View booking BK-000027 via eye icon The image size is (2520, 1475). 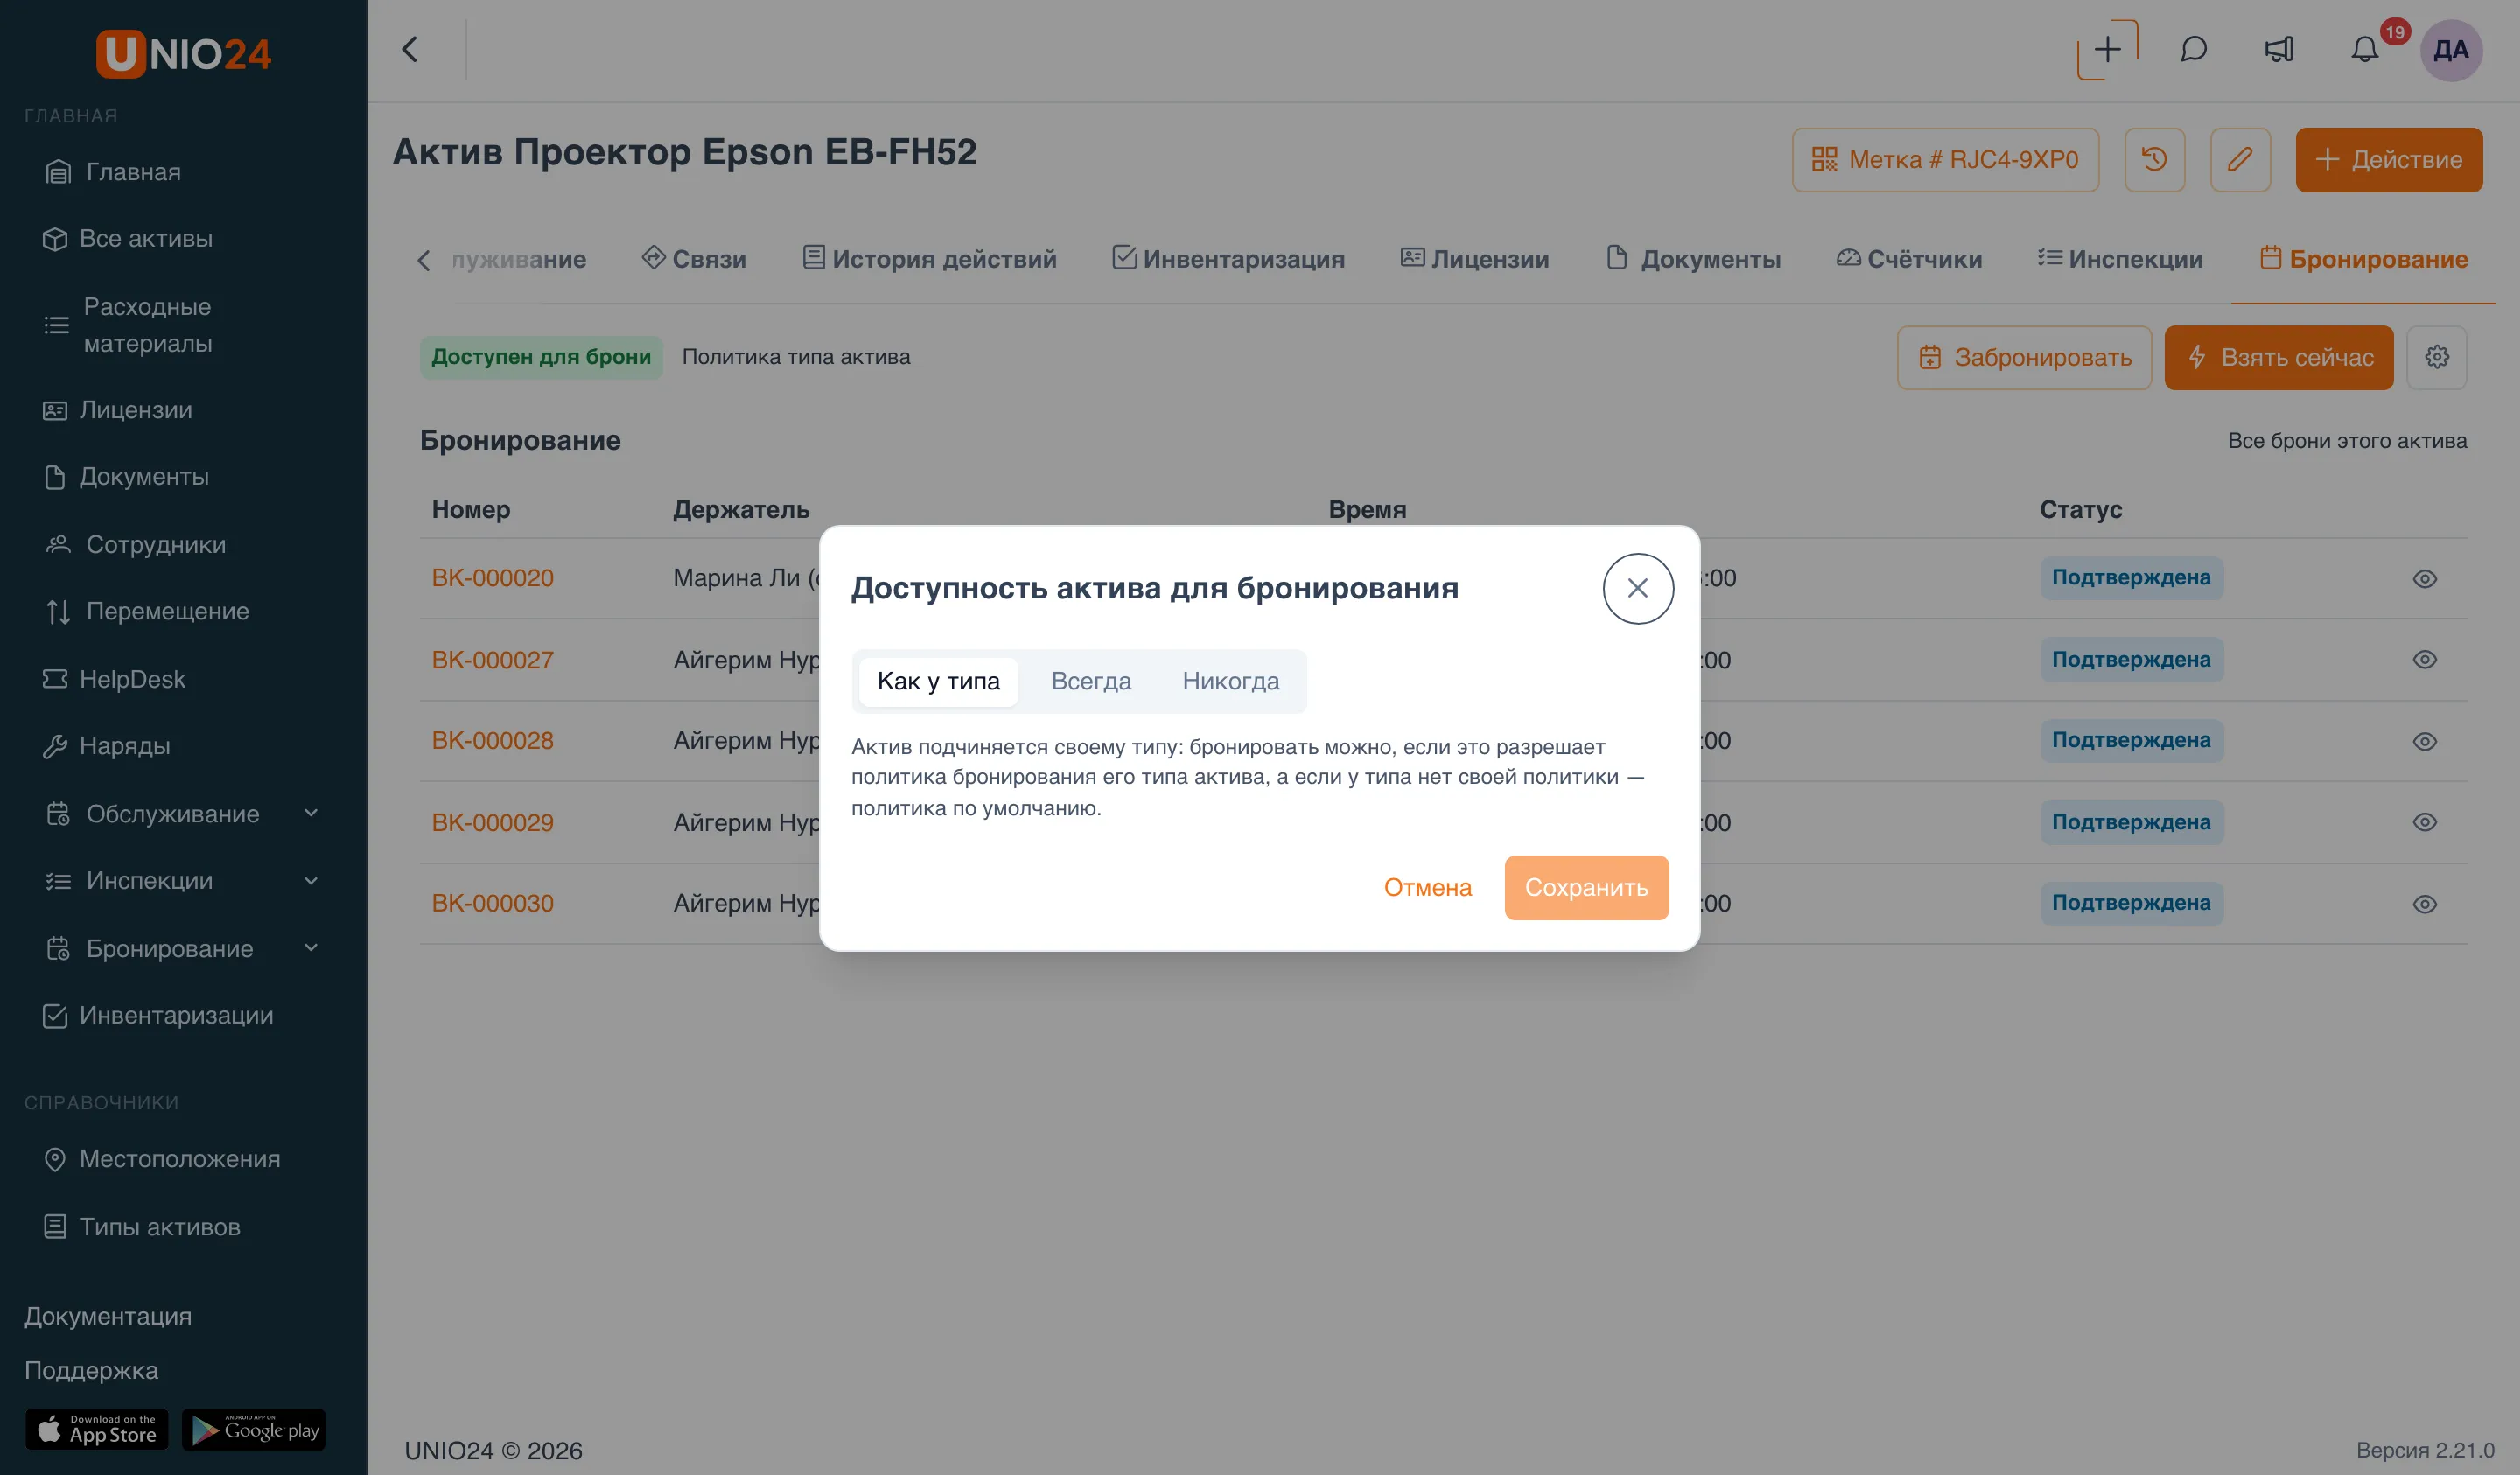[x=2424, y=660]
